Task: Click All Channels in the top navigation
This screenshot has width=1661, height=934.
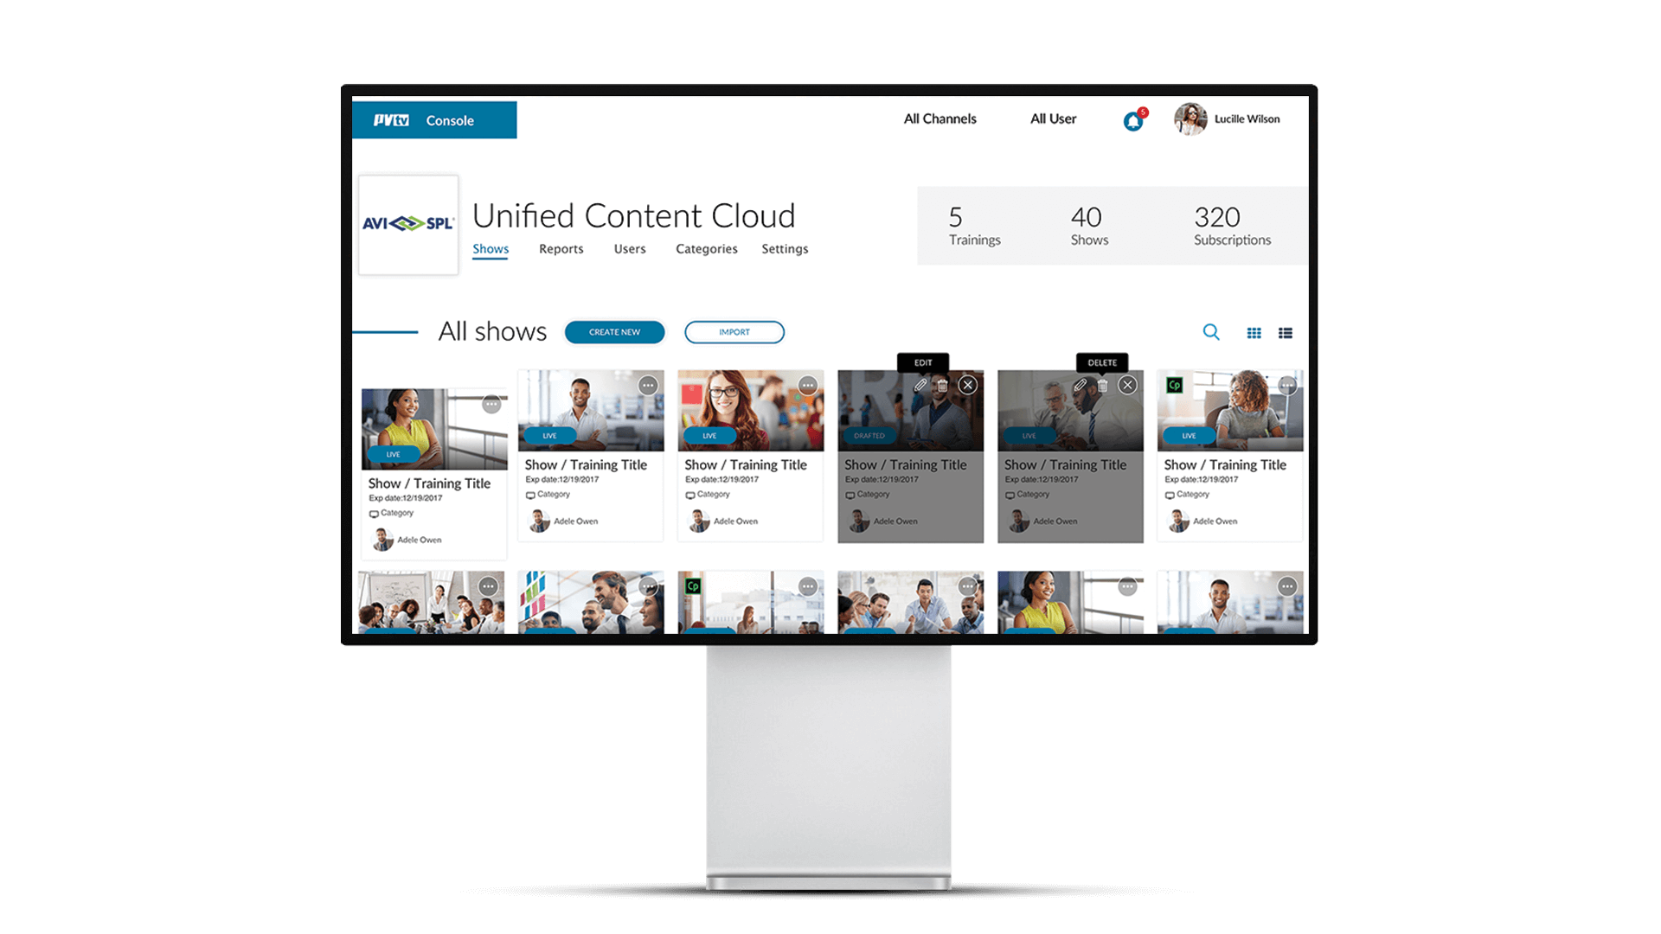Action: [x=940, y=119]
